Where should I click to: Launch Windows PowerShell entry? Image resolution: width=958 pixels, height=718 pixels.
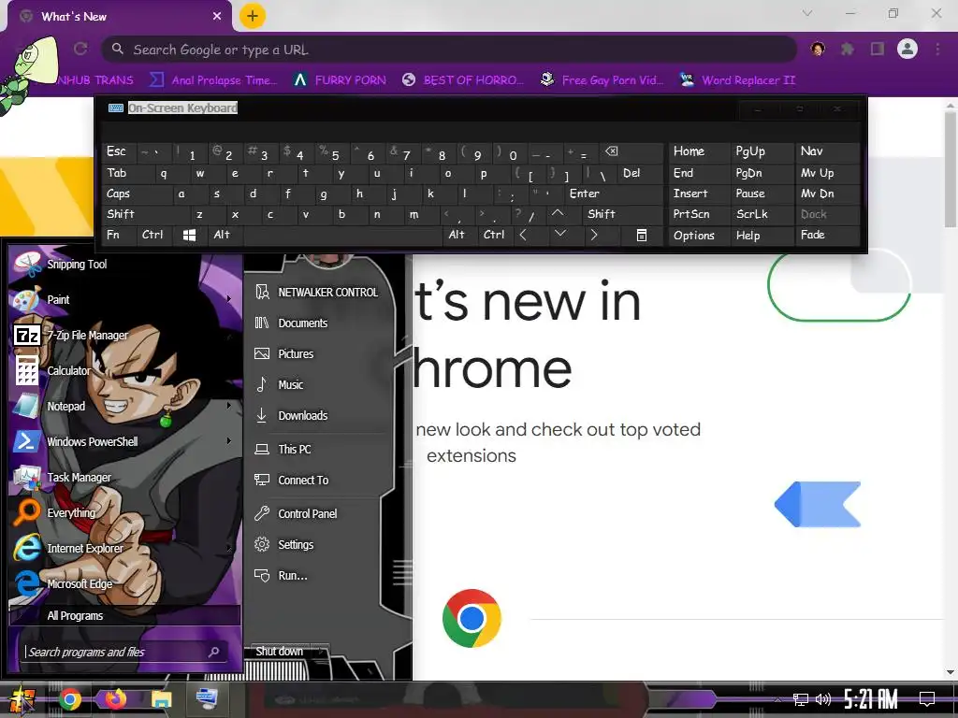(123, 441)
